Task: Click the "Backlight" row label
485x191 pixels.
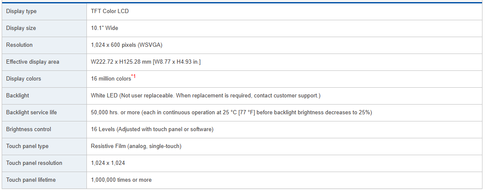Action: [x=18, y=96]
